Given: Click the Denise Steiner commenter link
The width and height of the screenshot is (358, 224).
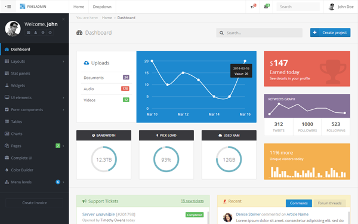Looking at the screenshot, I should [248, 214].
